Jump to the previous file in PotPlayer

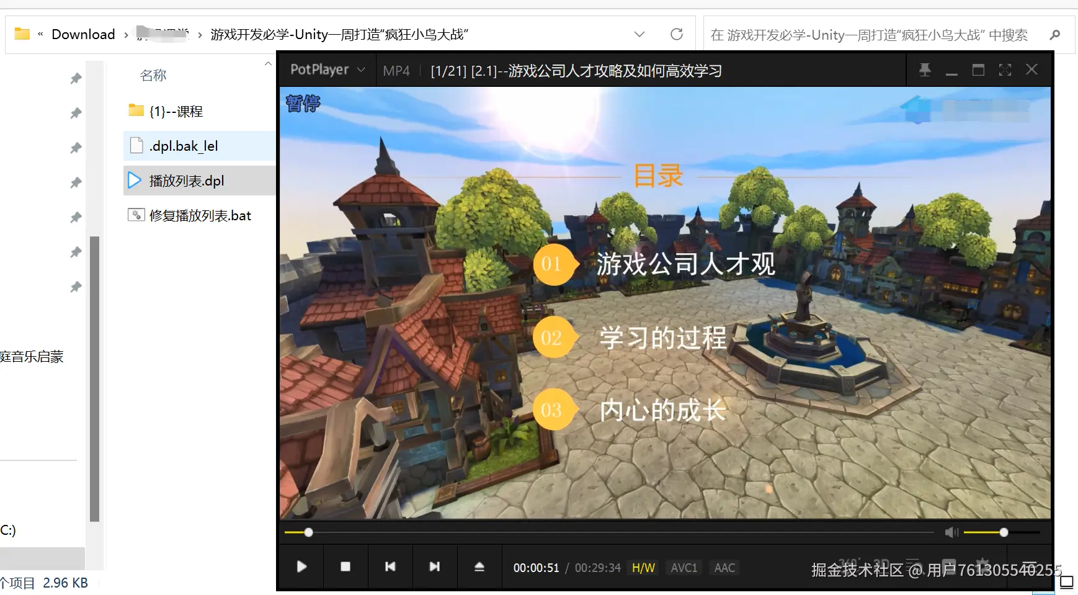tap(390, 566)
